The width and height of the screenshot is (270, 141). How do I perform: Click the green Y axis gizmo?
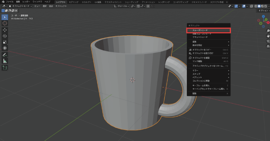pyautogui.click(x=266, y=20)
